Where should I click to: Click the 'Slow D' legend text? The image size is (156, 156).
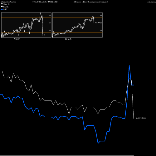pos(6,4)
